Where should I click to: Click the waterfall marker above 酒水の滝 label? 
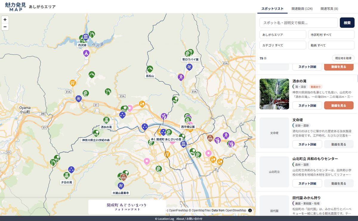pyautogui.click(x=106, y=121)
